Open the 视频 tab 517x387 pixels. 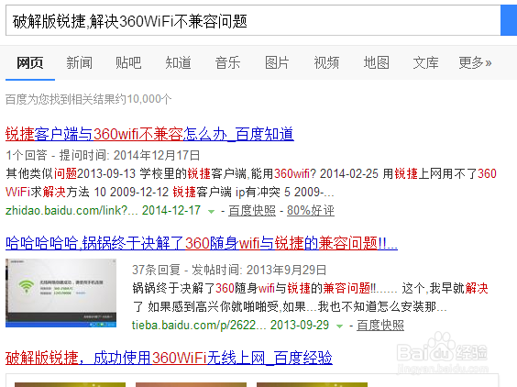click(326, 62)
